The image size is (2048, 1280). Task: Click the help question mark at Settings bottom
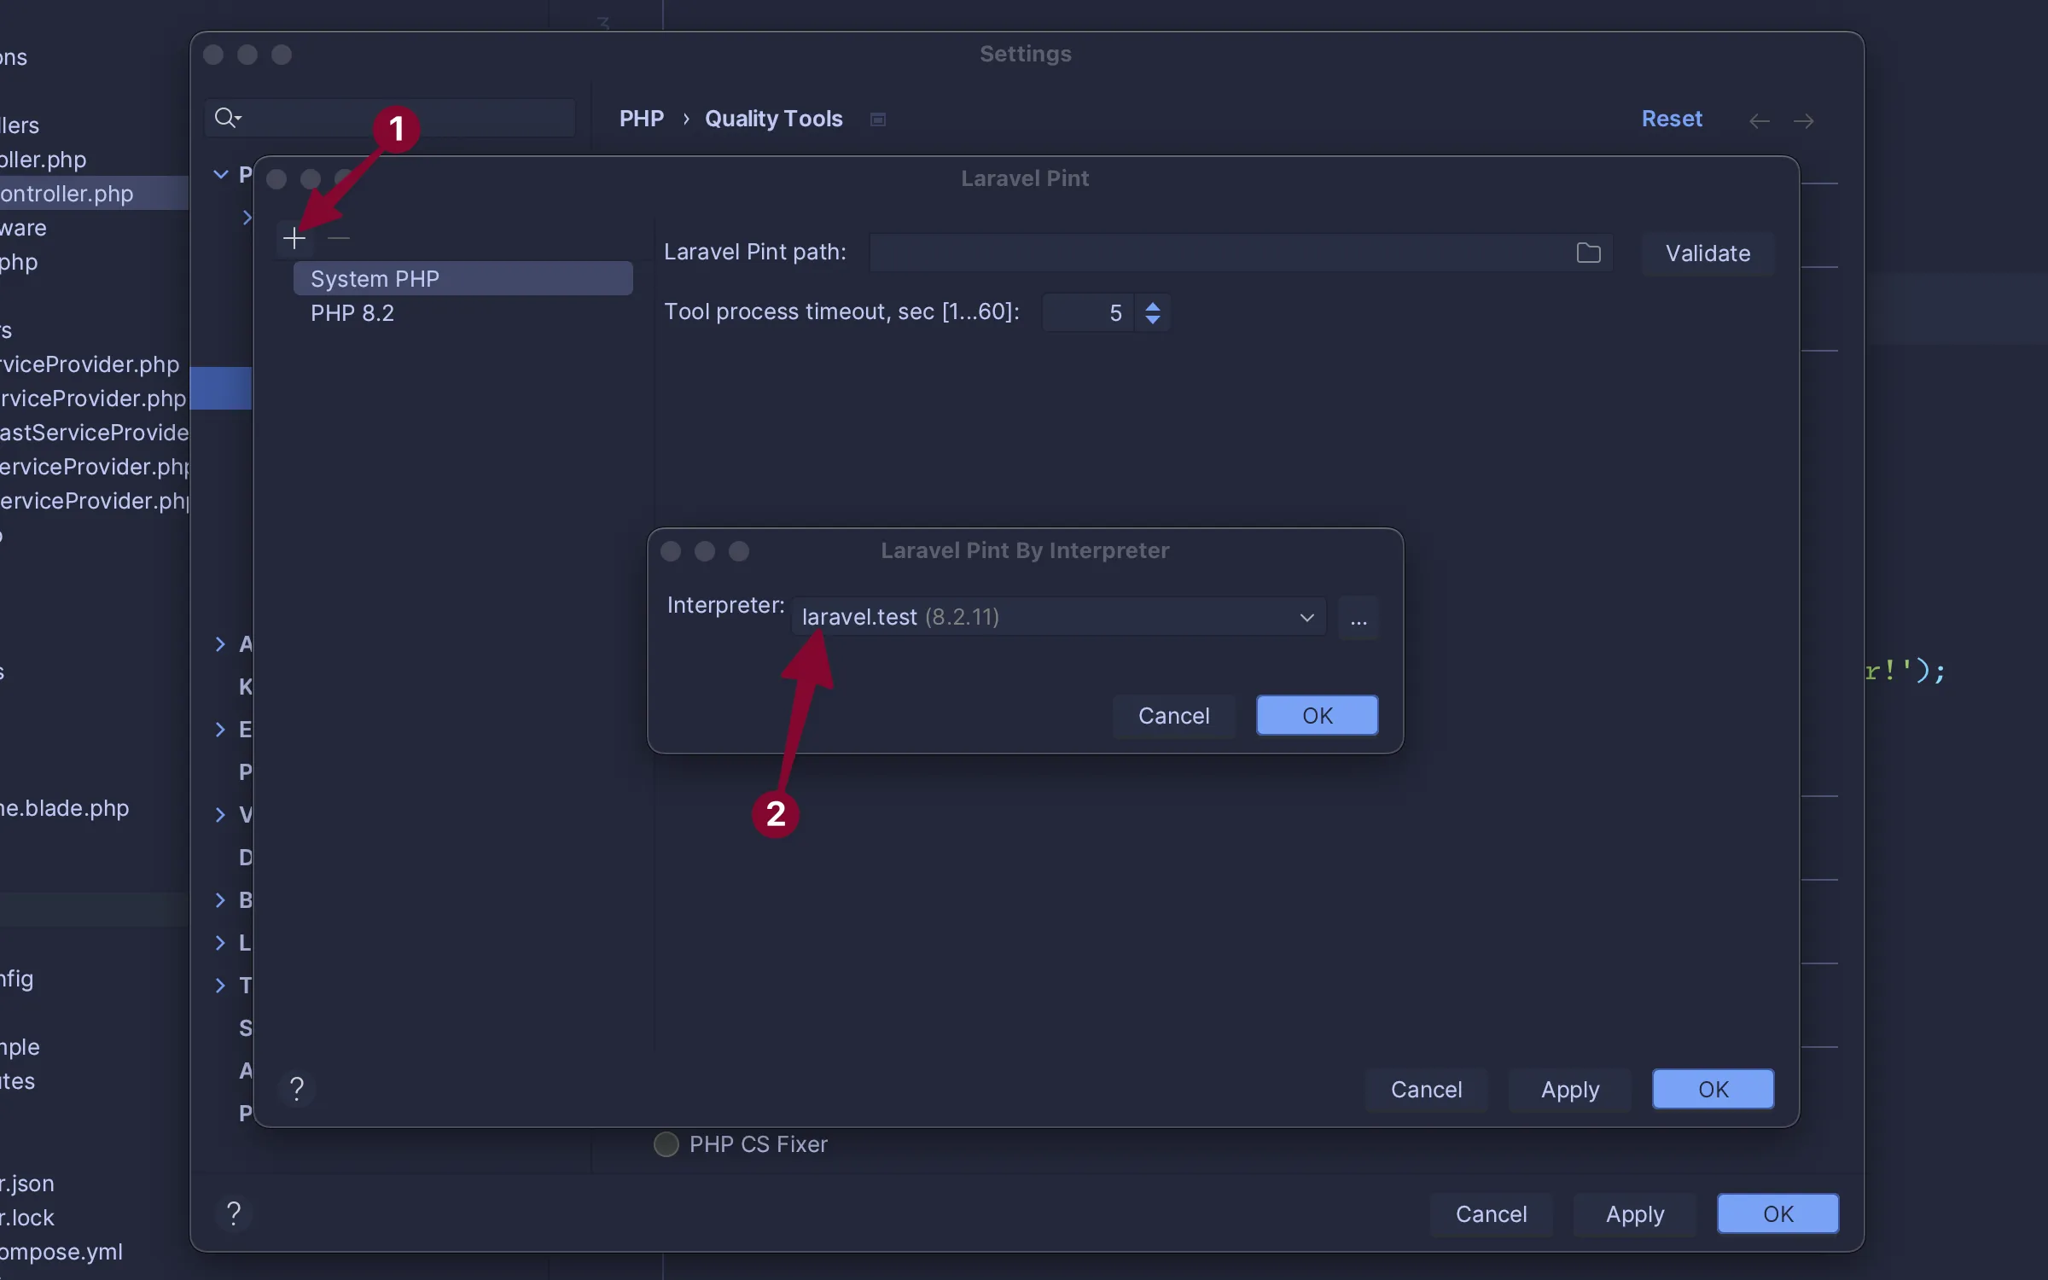234,1213
